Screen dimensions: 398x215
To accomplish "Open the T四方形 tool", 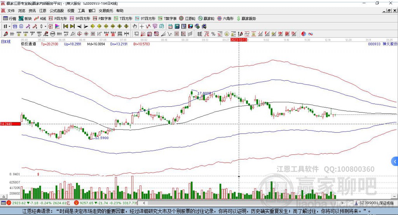I will pyautogui.click(x=123, y=19).
